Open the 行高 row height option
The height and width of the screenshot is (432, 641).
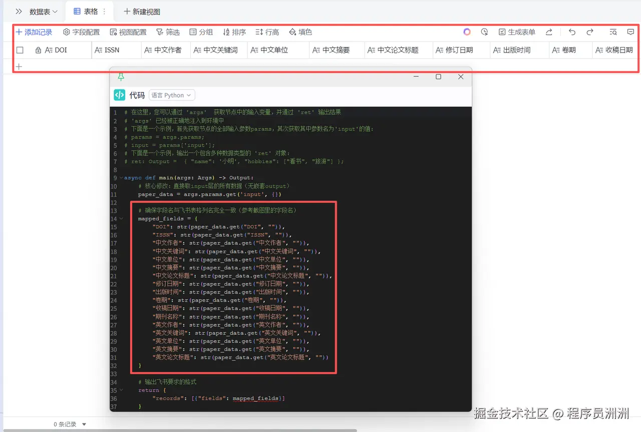point(267,32)
